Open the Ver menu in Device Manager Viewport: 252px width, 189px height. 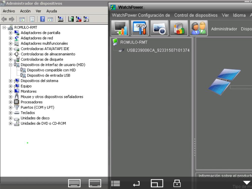click(x=38, y=11)
